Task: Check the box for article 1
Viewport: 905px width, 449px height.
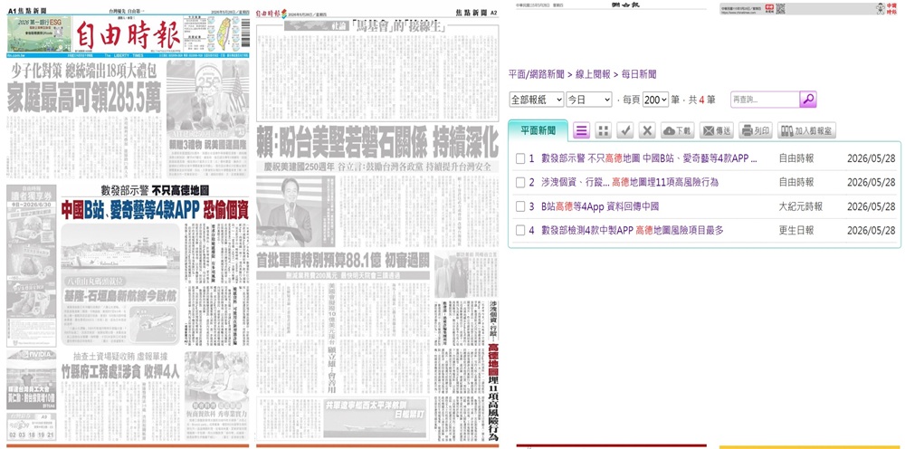Action: 520,158
